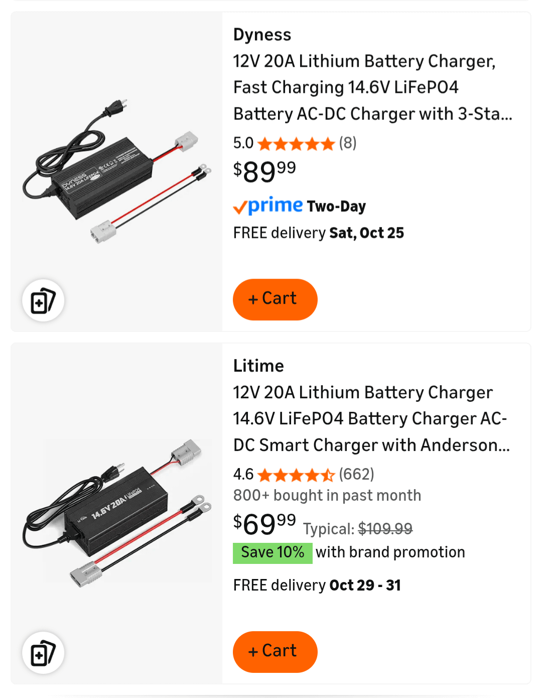Open the Dyness charger product image
This screenshot has height=698, width=542.
(116, 171)
